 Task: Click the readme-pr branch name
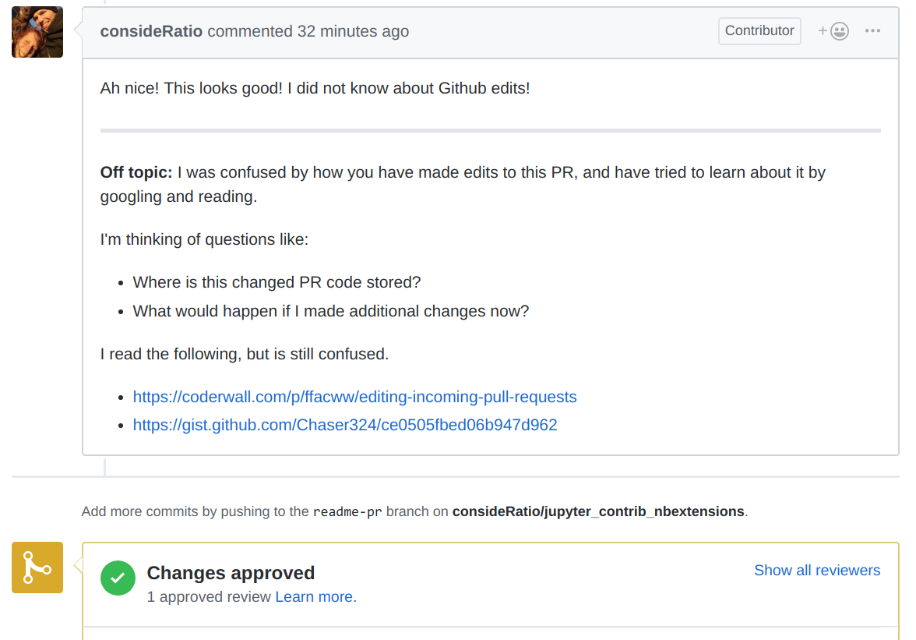[x=347, y=512]
